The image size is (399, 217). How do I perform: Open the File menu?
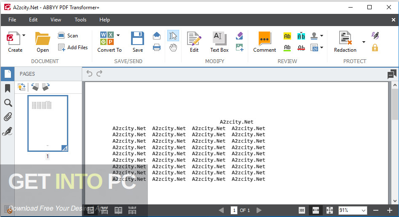[12, 20]
